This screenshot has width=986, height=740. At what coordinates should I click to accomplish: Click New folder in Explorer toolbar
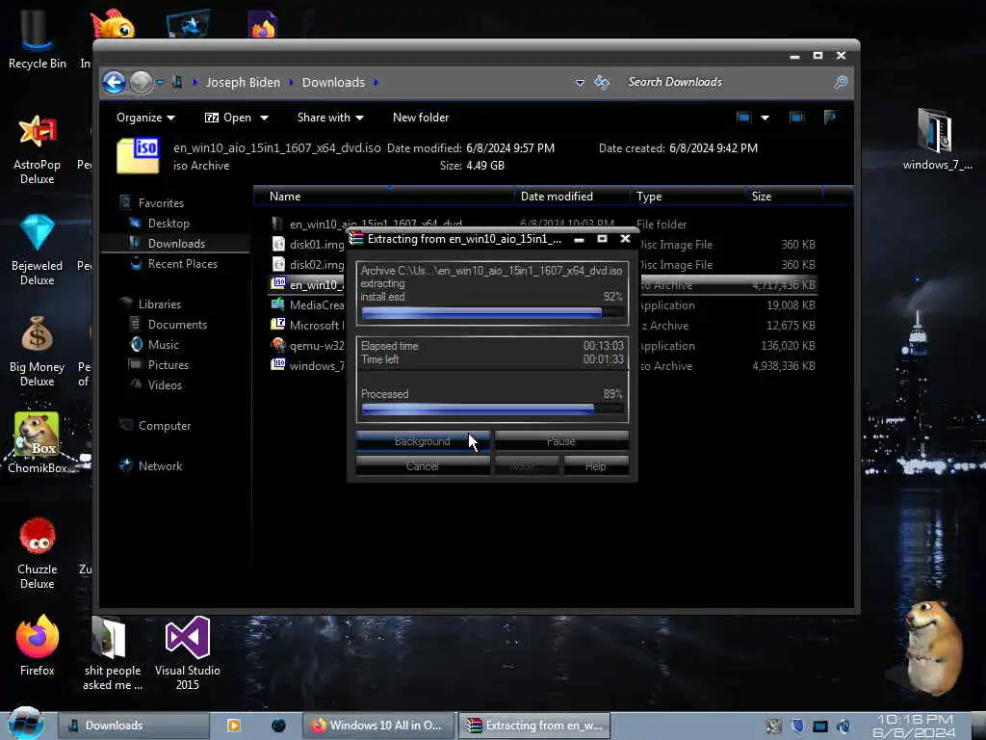coord(421,118)
